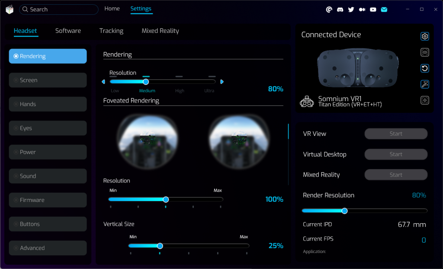Start Virtual Desktop
The width and height of the screenshot is (443, 269).
click(x=396, y=154)
